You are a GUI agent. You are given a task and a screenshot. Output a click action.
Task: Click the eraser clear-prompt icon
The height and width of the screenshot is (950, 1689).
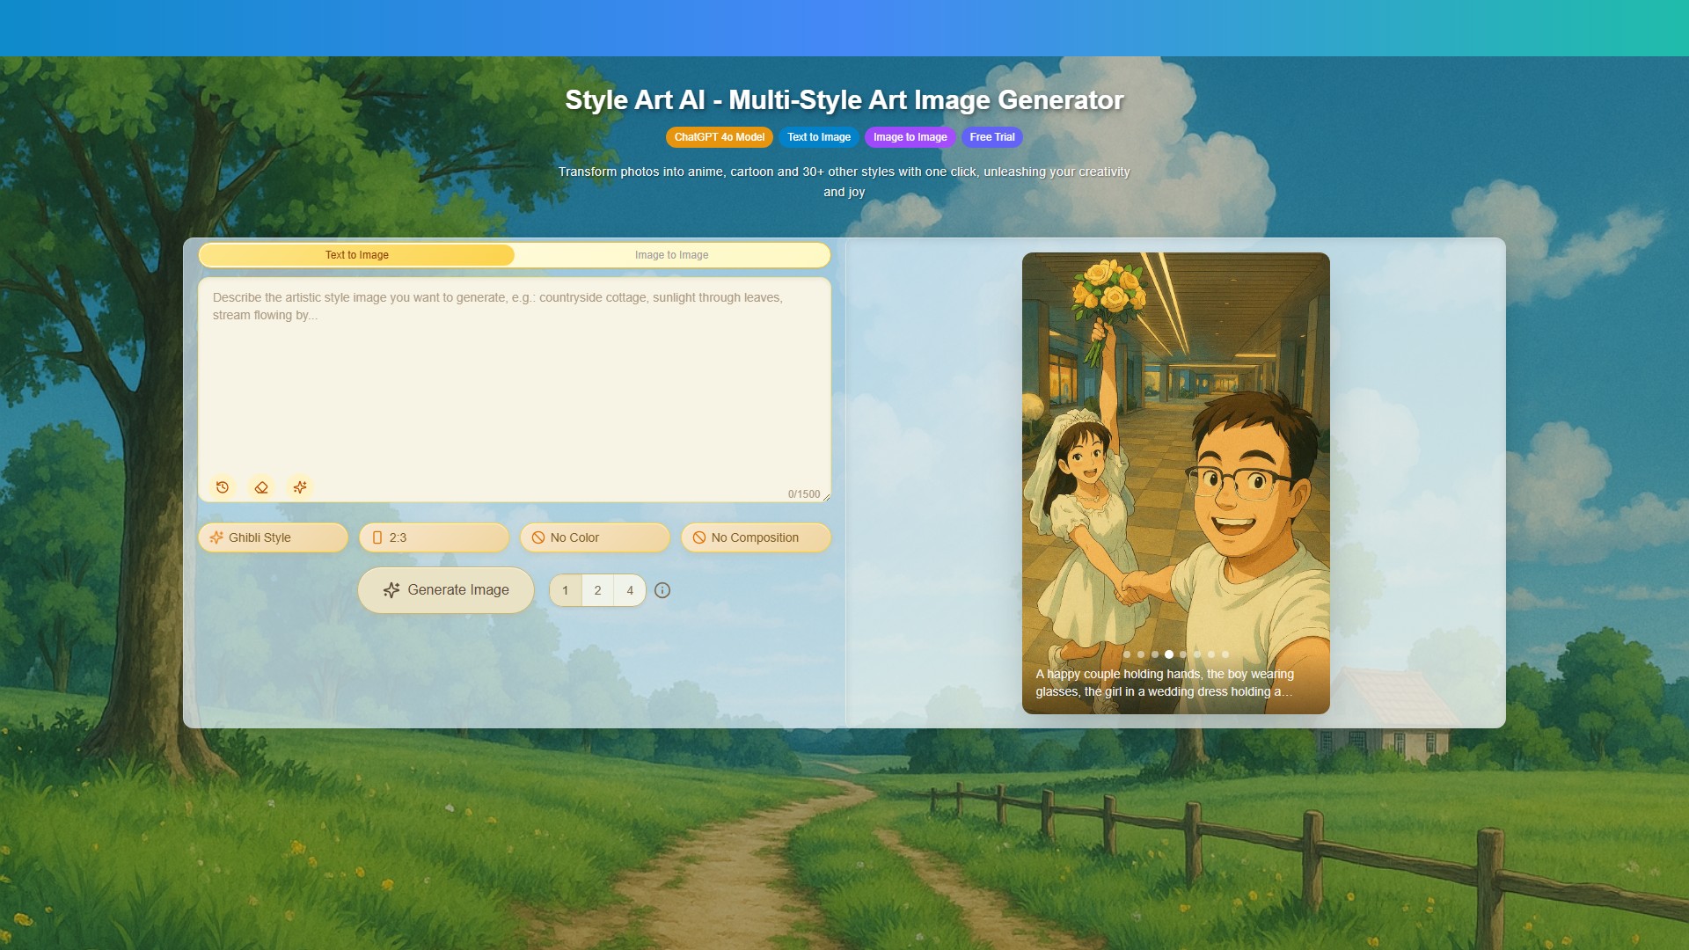point(261,487)
